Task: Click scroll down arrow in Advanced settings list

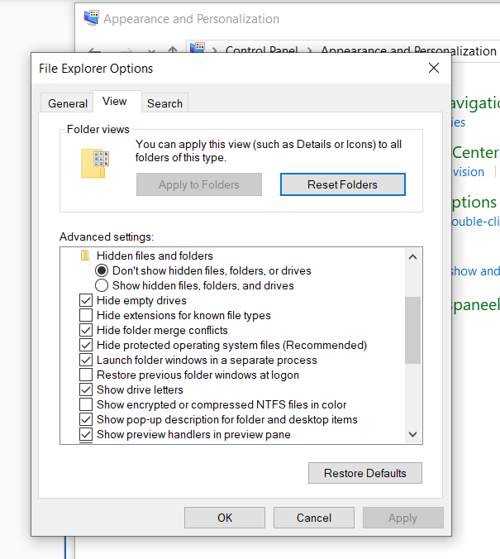Action: tap(412, 434)
